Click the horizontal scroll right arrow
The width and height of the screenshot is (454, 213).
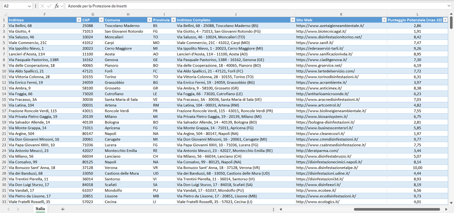point(446,209)
